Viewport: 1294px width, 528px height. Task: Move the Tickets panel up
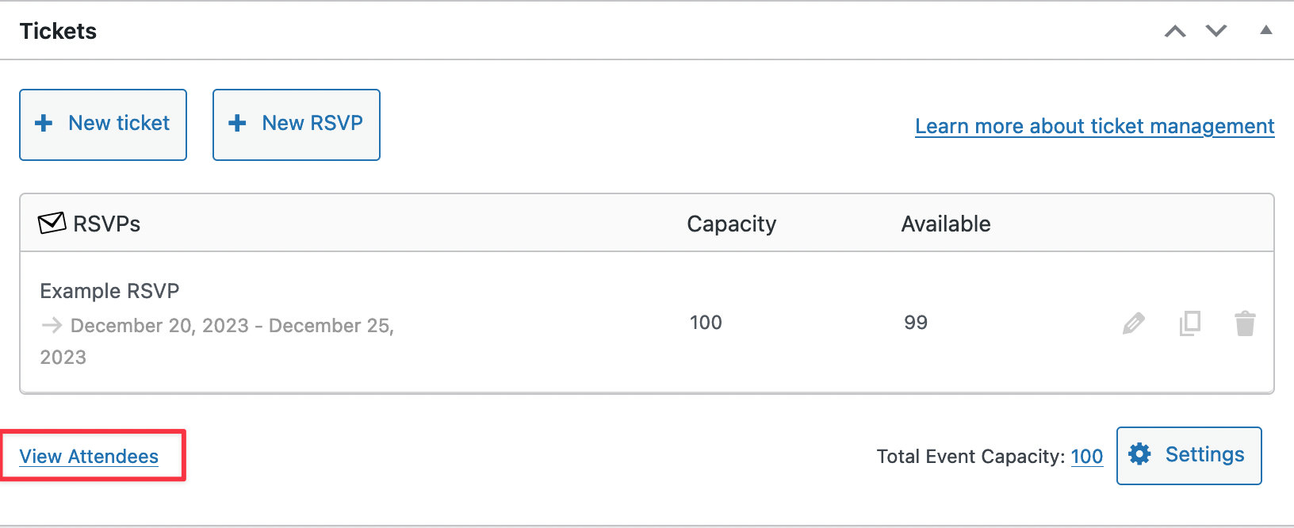(1175, 31)
